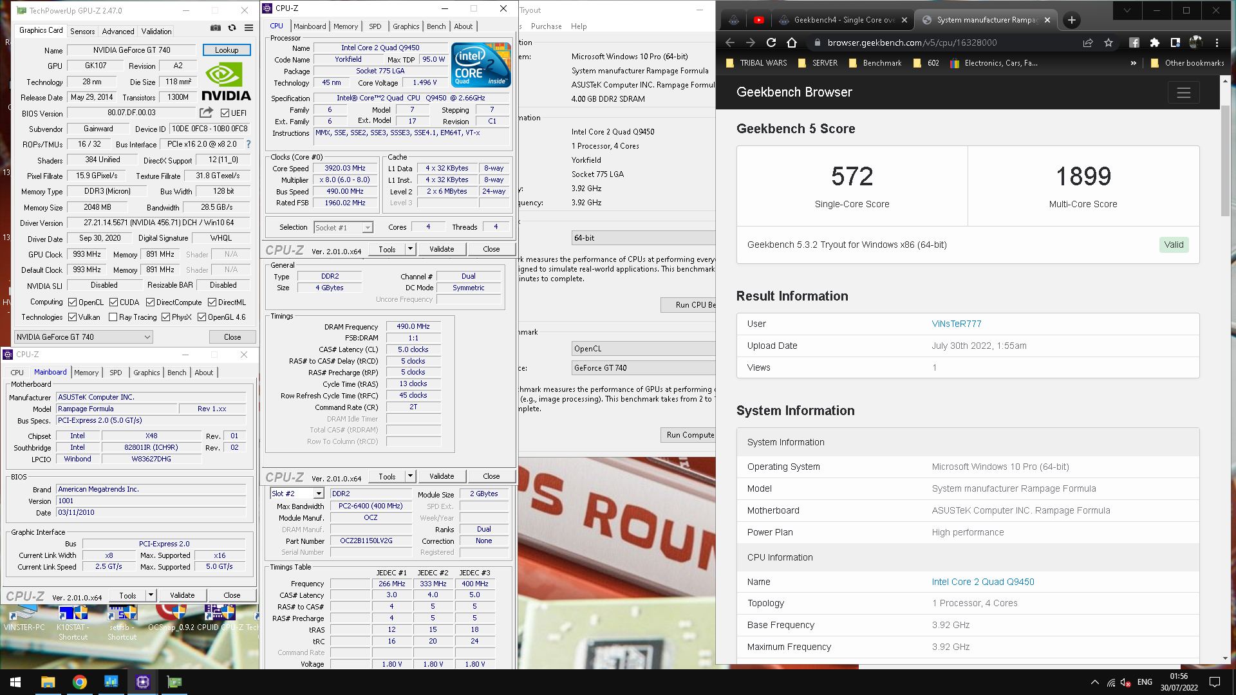Image resolution: width=1236 pixels, height=695 pixels.
Task: Toggle the OpenGL 4.6 checkbox
Action: (x=202, y=317)
